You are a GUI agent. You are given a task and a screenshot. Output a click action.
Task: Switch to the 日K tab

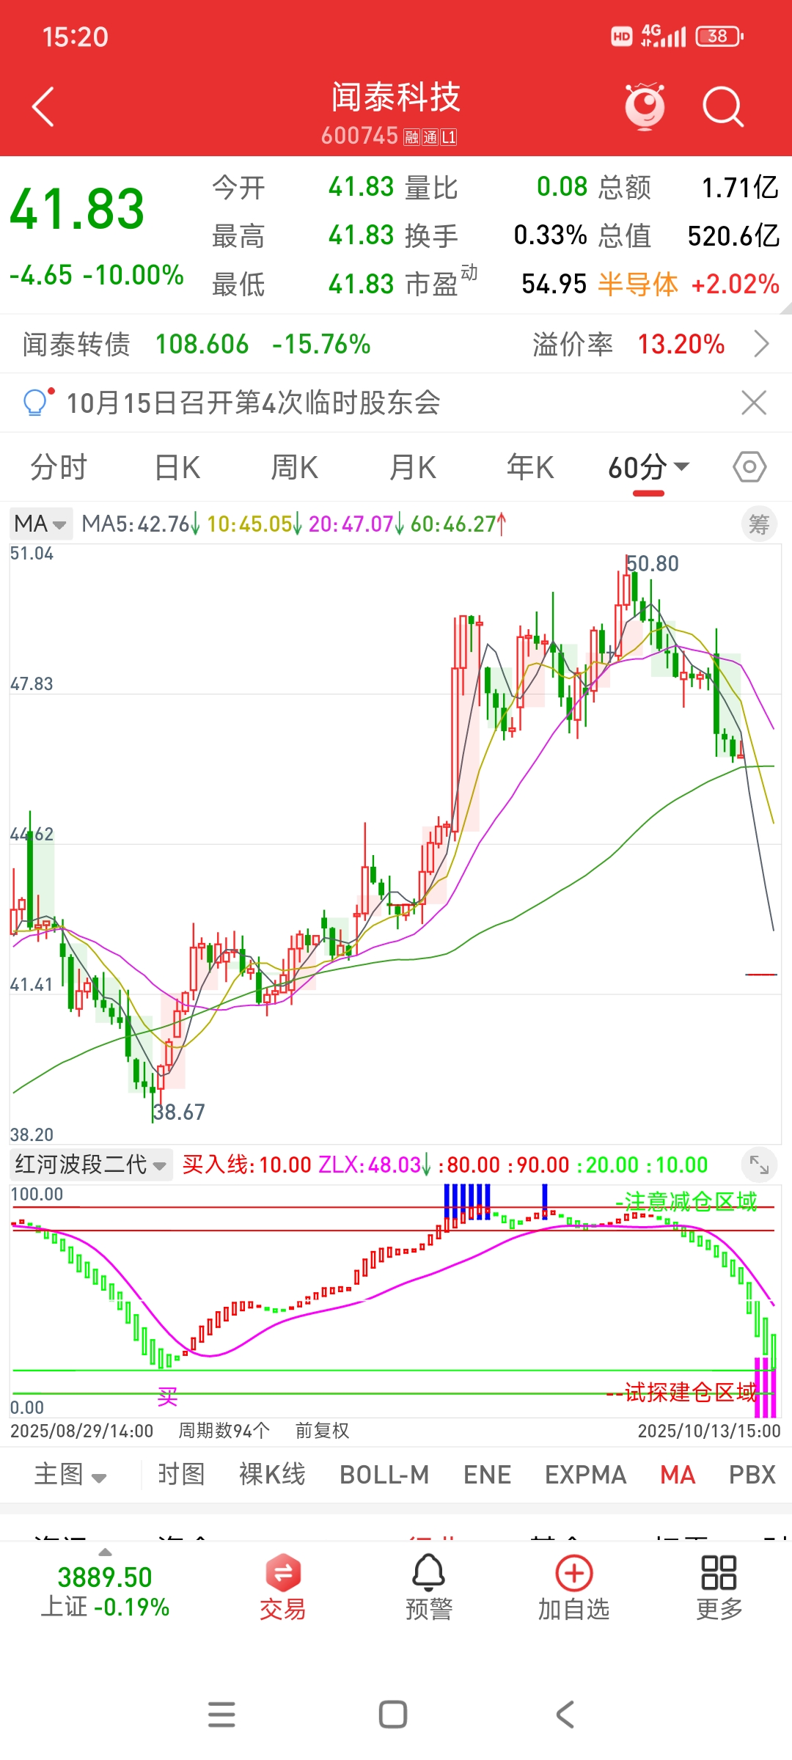177,467
